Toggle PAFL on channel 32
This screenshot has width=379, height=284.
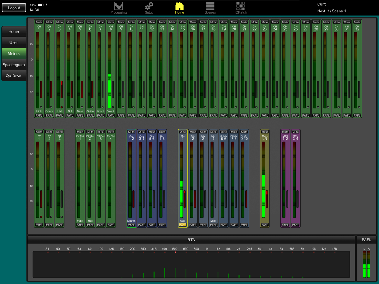click(357, 115)
